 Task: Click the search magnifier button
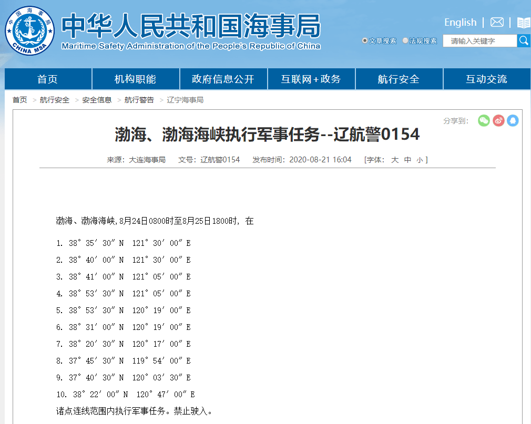pos(524,40)
